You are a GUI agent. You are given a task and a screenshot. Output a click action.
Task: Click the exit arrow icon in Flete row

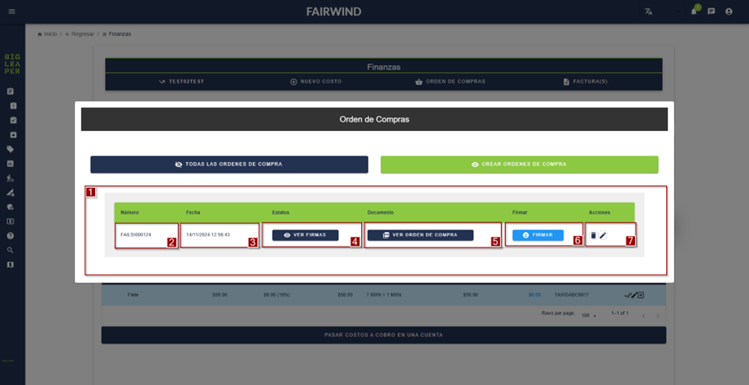point(641,295)
